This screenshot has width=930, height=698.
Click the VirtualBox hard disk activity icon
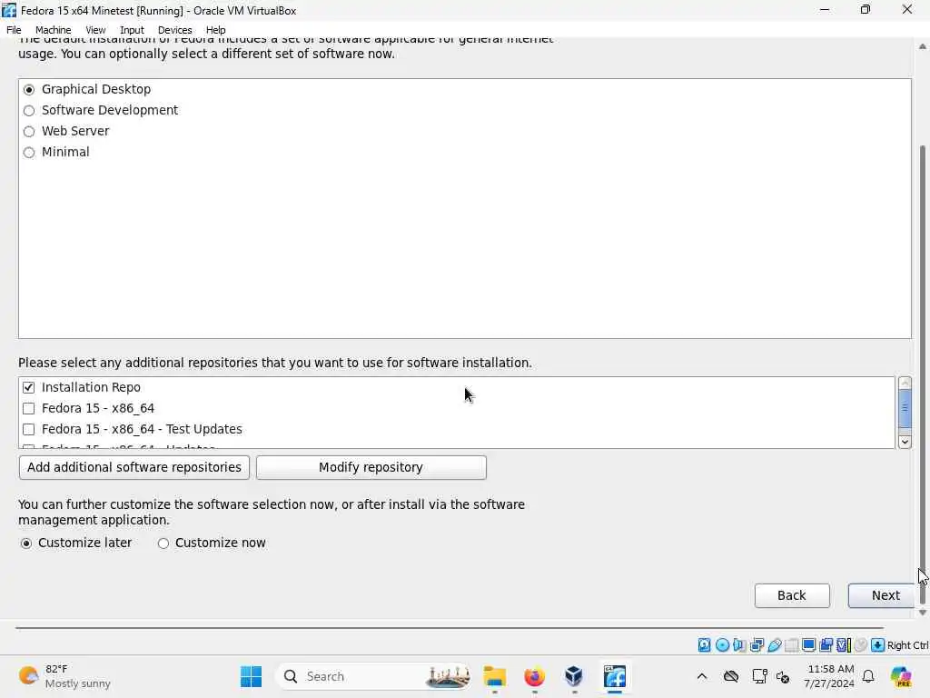pyautogui.click(x=704, y=645)
